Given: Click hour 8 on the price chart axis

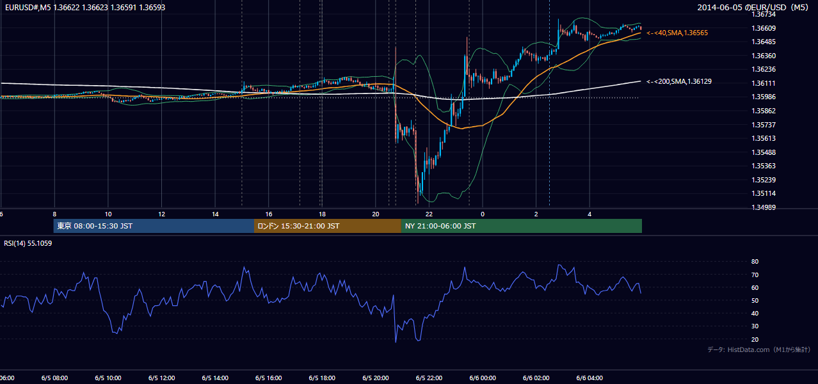Looking at the screenshot, I should point(54,214).
